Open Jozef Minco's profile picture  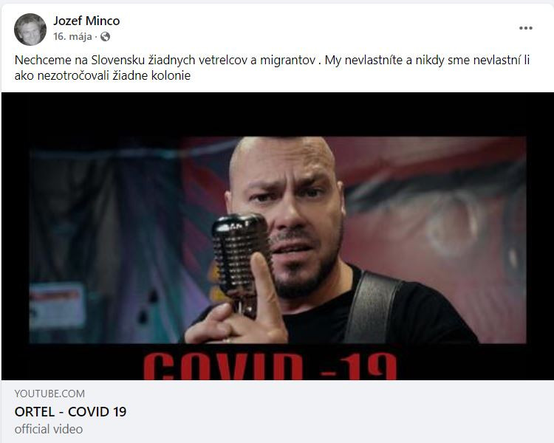(30, 30)
